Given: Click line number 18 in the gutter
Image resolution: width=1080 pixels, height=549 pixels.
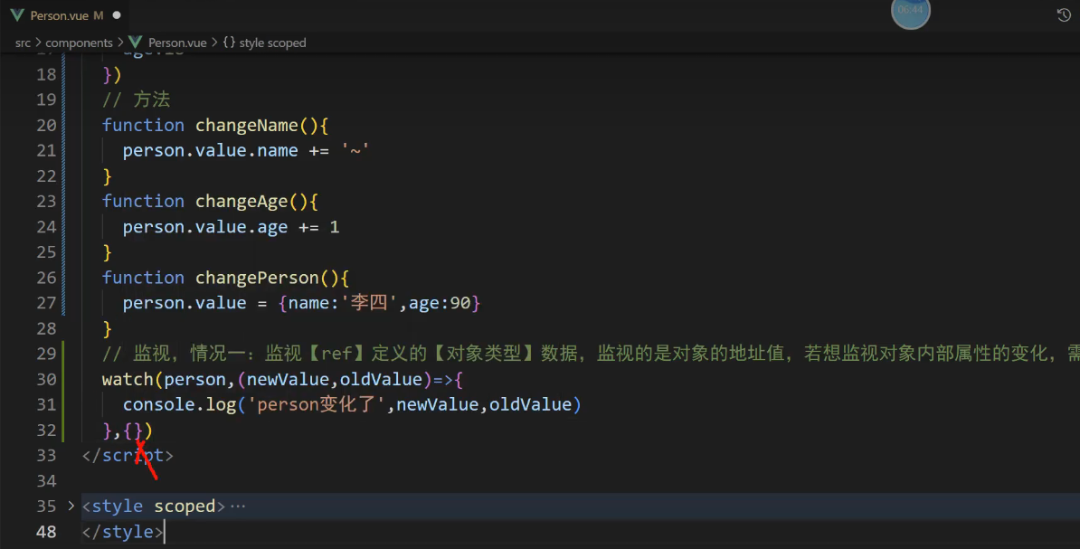Looking at the screenshot, I should click(x=46, y=74).
